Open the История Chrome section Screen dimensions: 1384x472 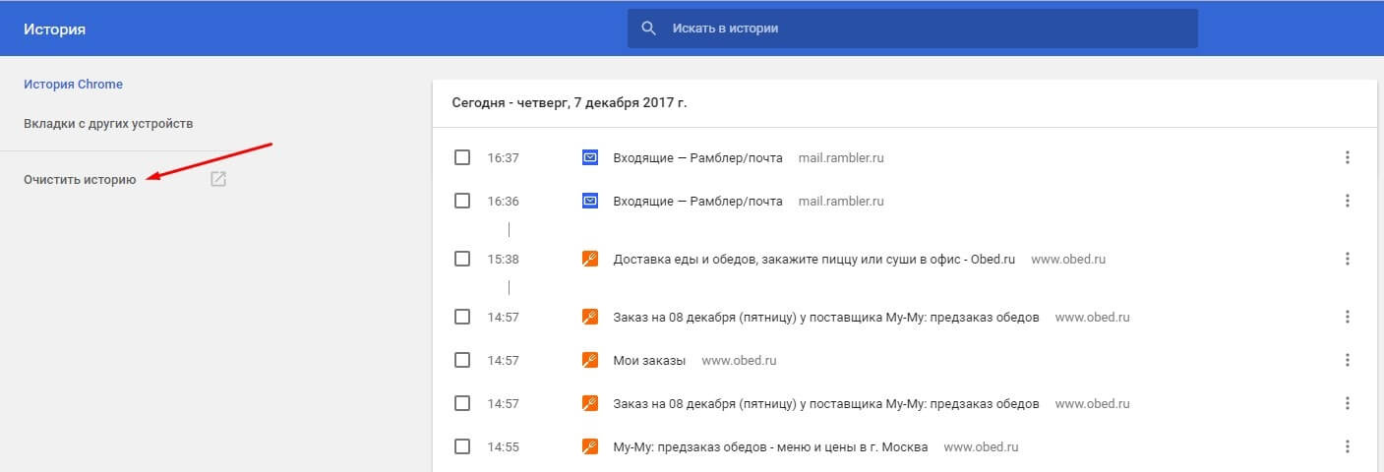pos(73,85)
